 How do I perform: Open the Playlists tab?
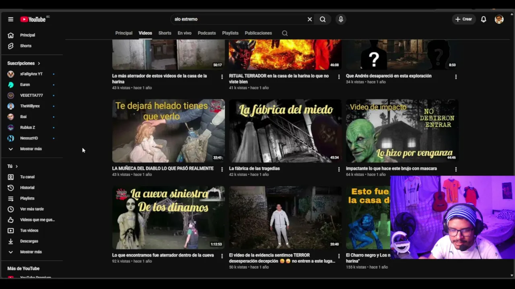[x=230, y=33]
